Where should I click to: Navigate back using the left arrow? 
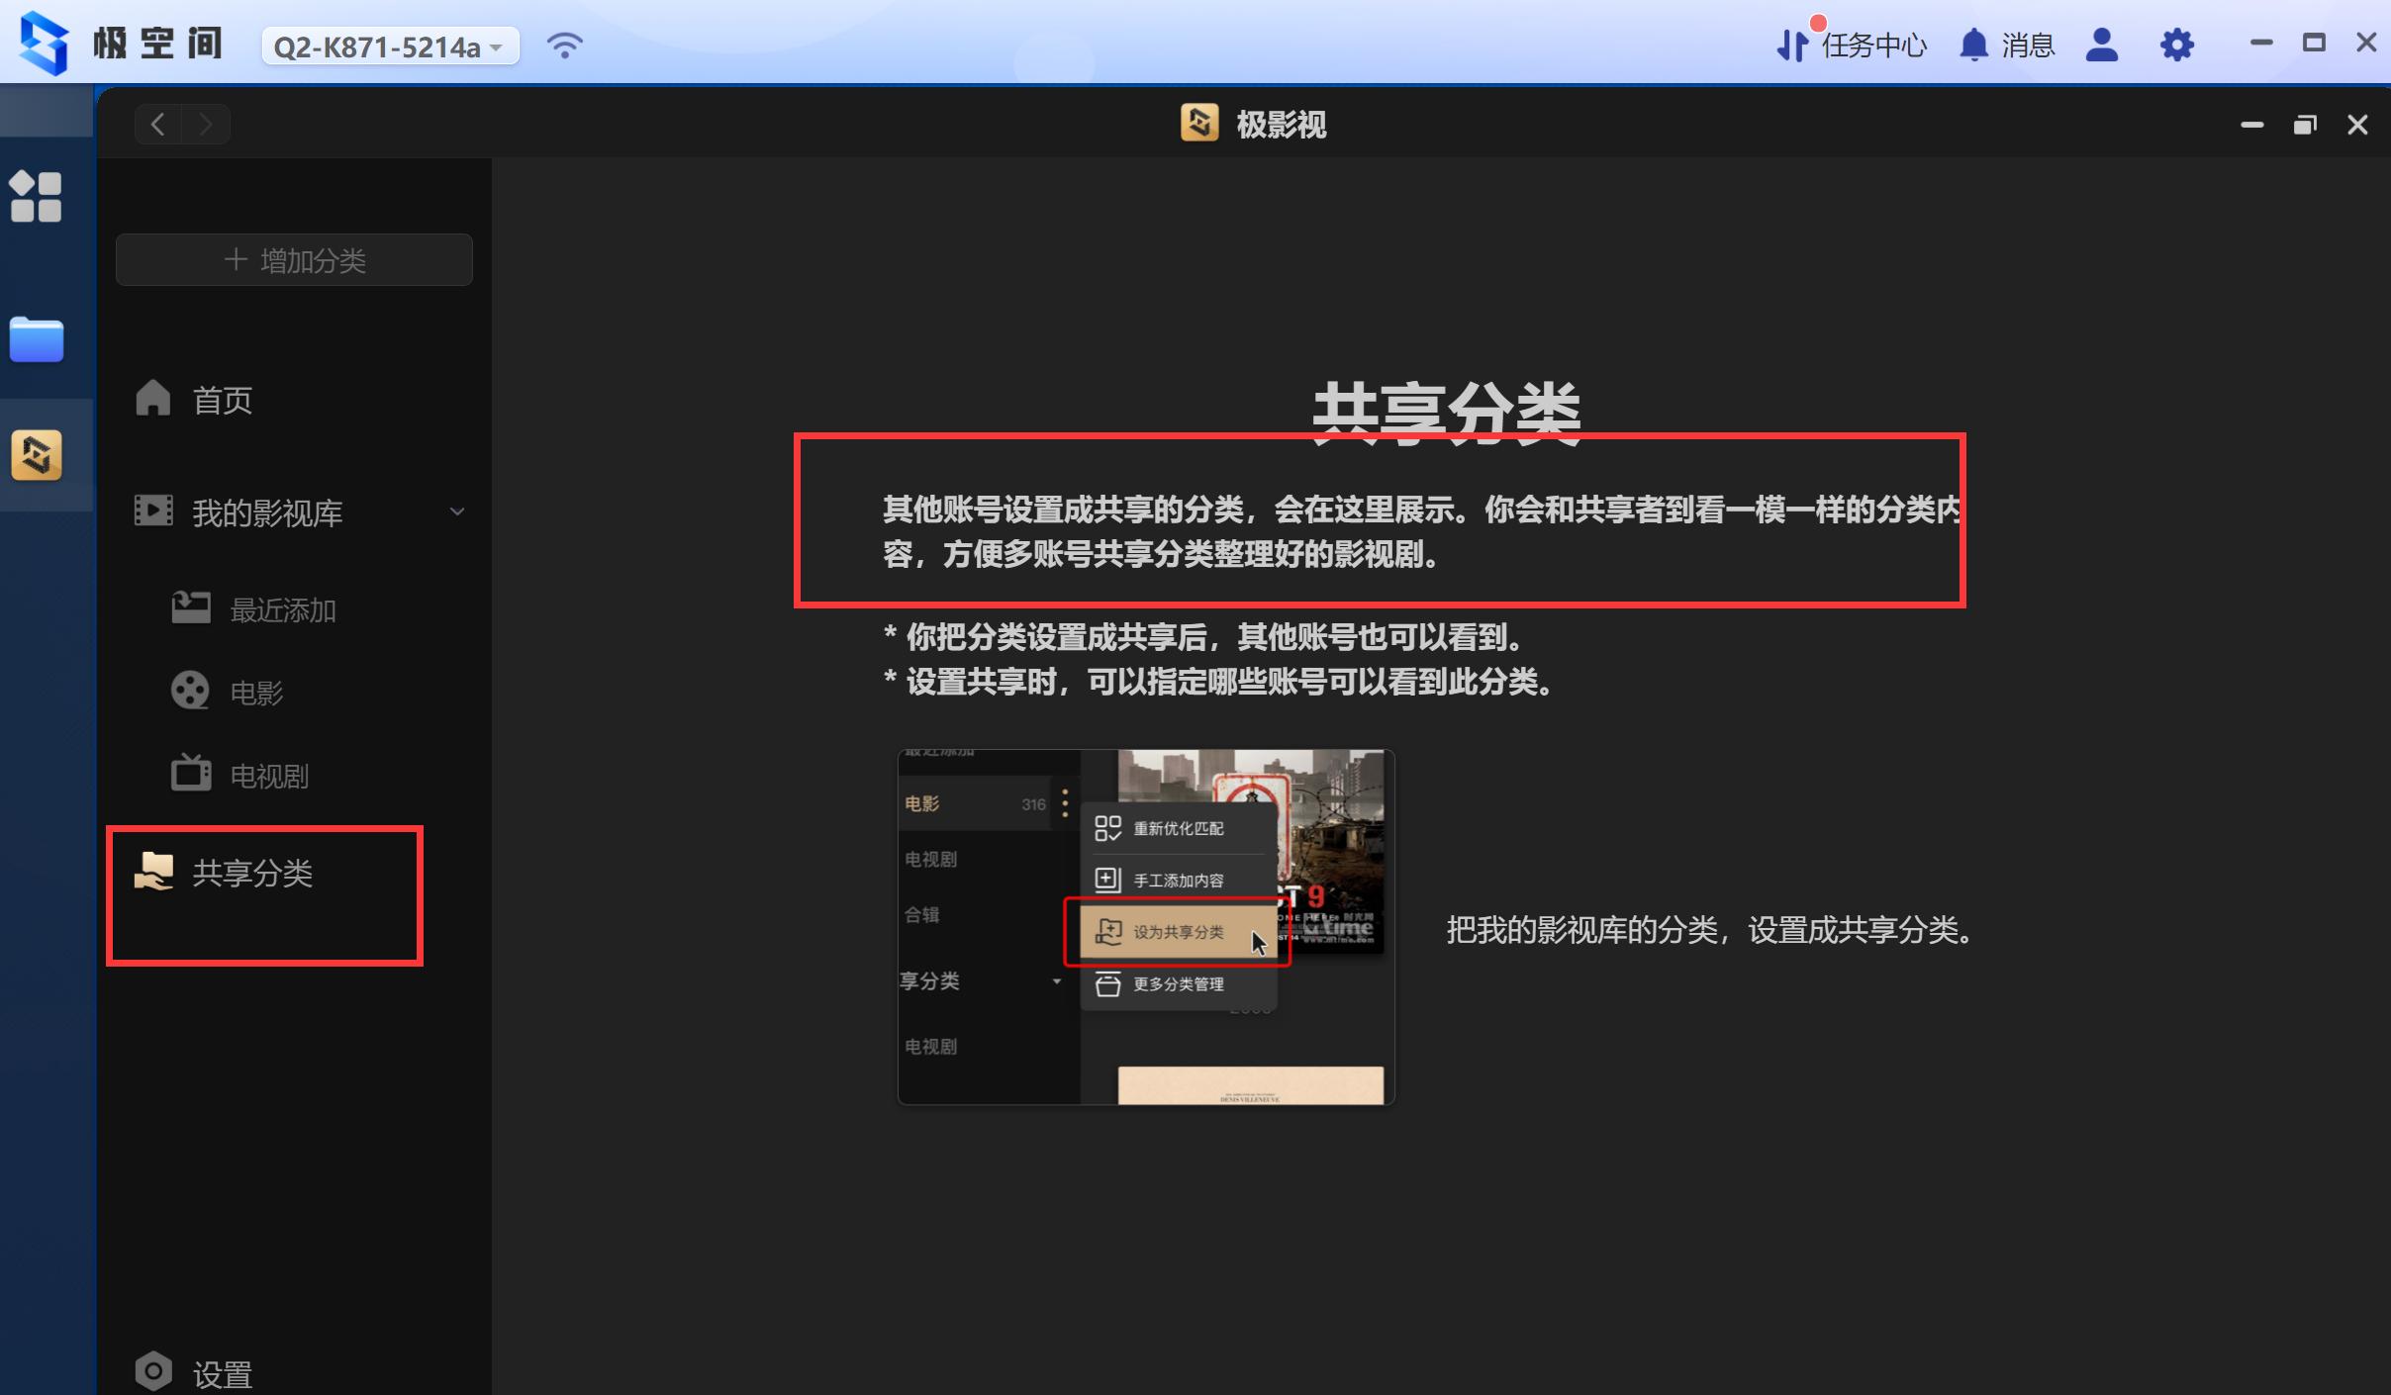click(x=158, y=124)
